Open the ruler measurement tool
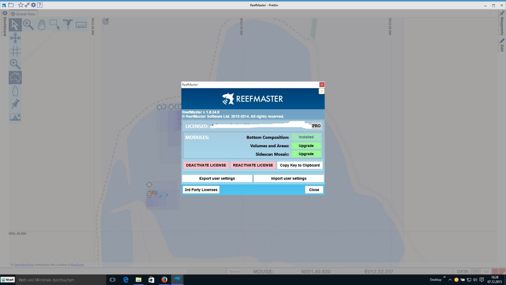506x285 pixels. click(81, 25)
